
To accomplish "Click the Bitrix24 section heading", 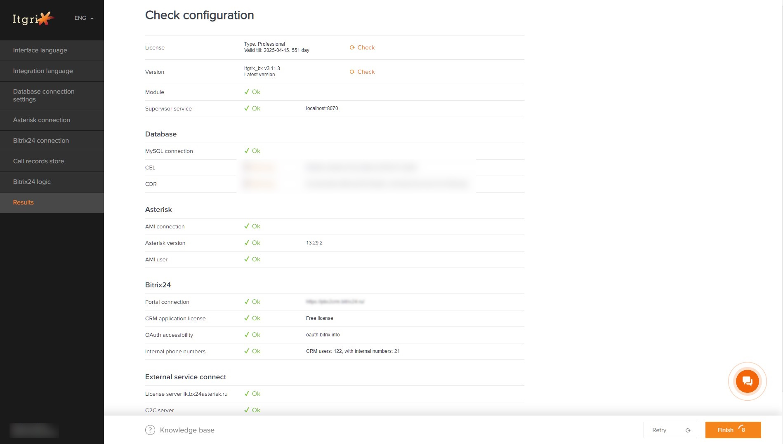I will point(158,285).
